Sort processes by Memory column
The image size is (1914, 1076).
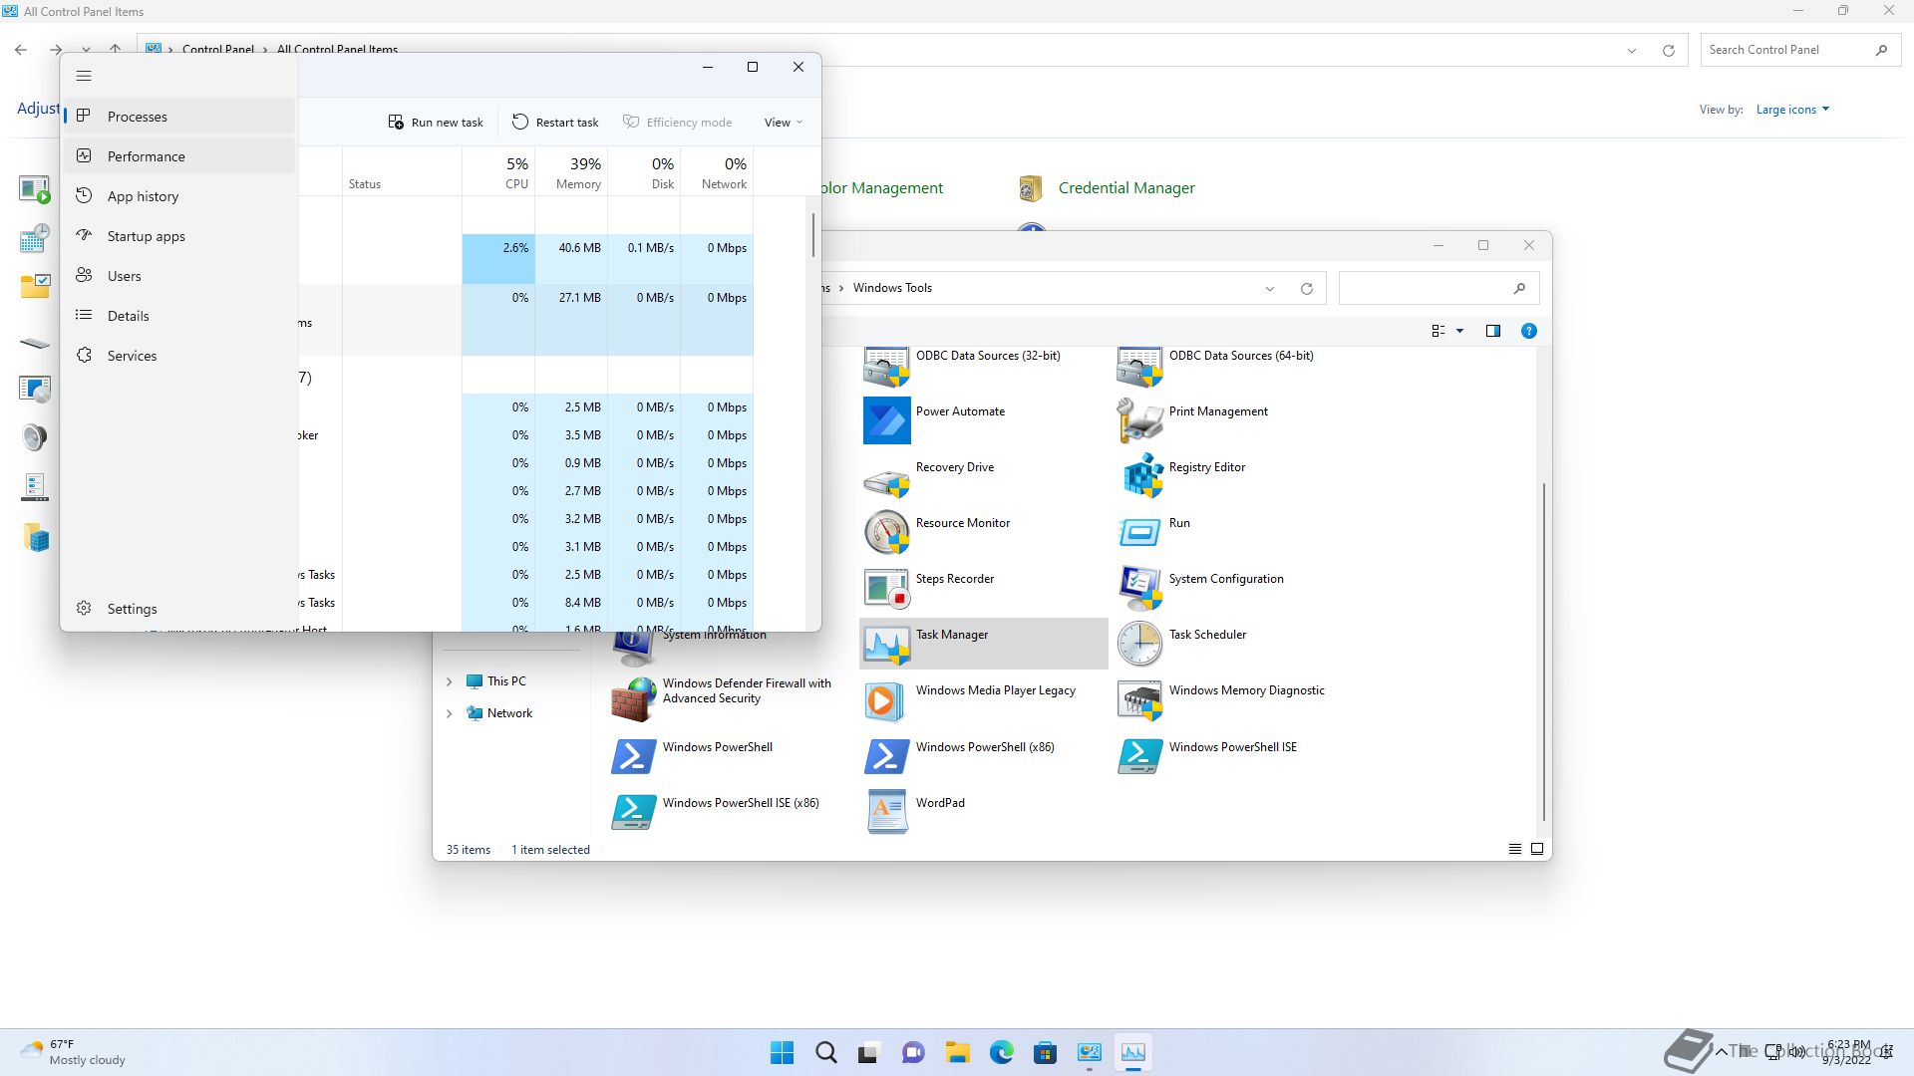(571, 171)
